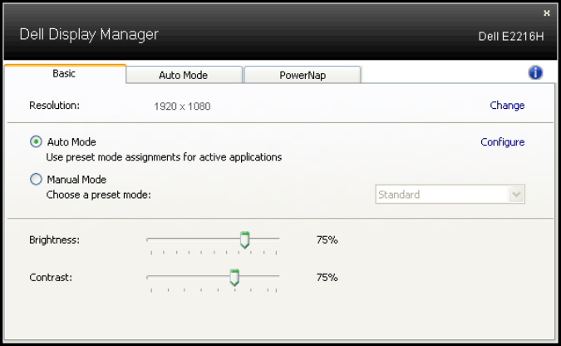This screenshot has height=346, width=561.
Task: Close the Dell Display Manager window
Action: tap(546, 13)
